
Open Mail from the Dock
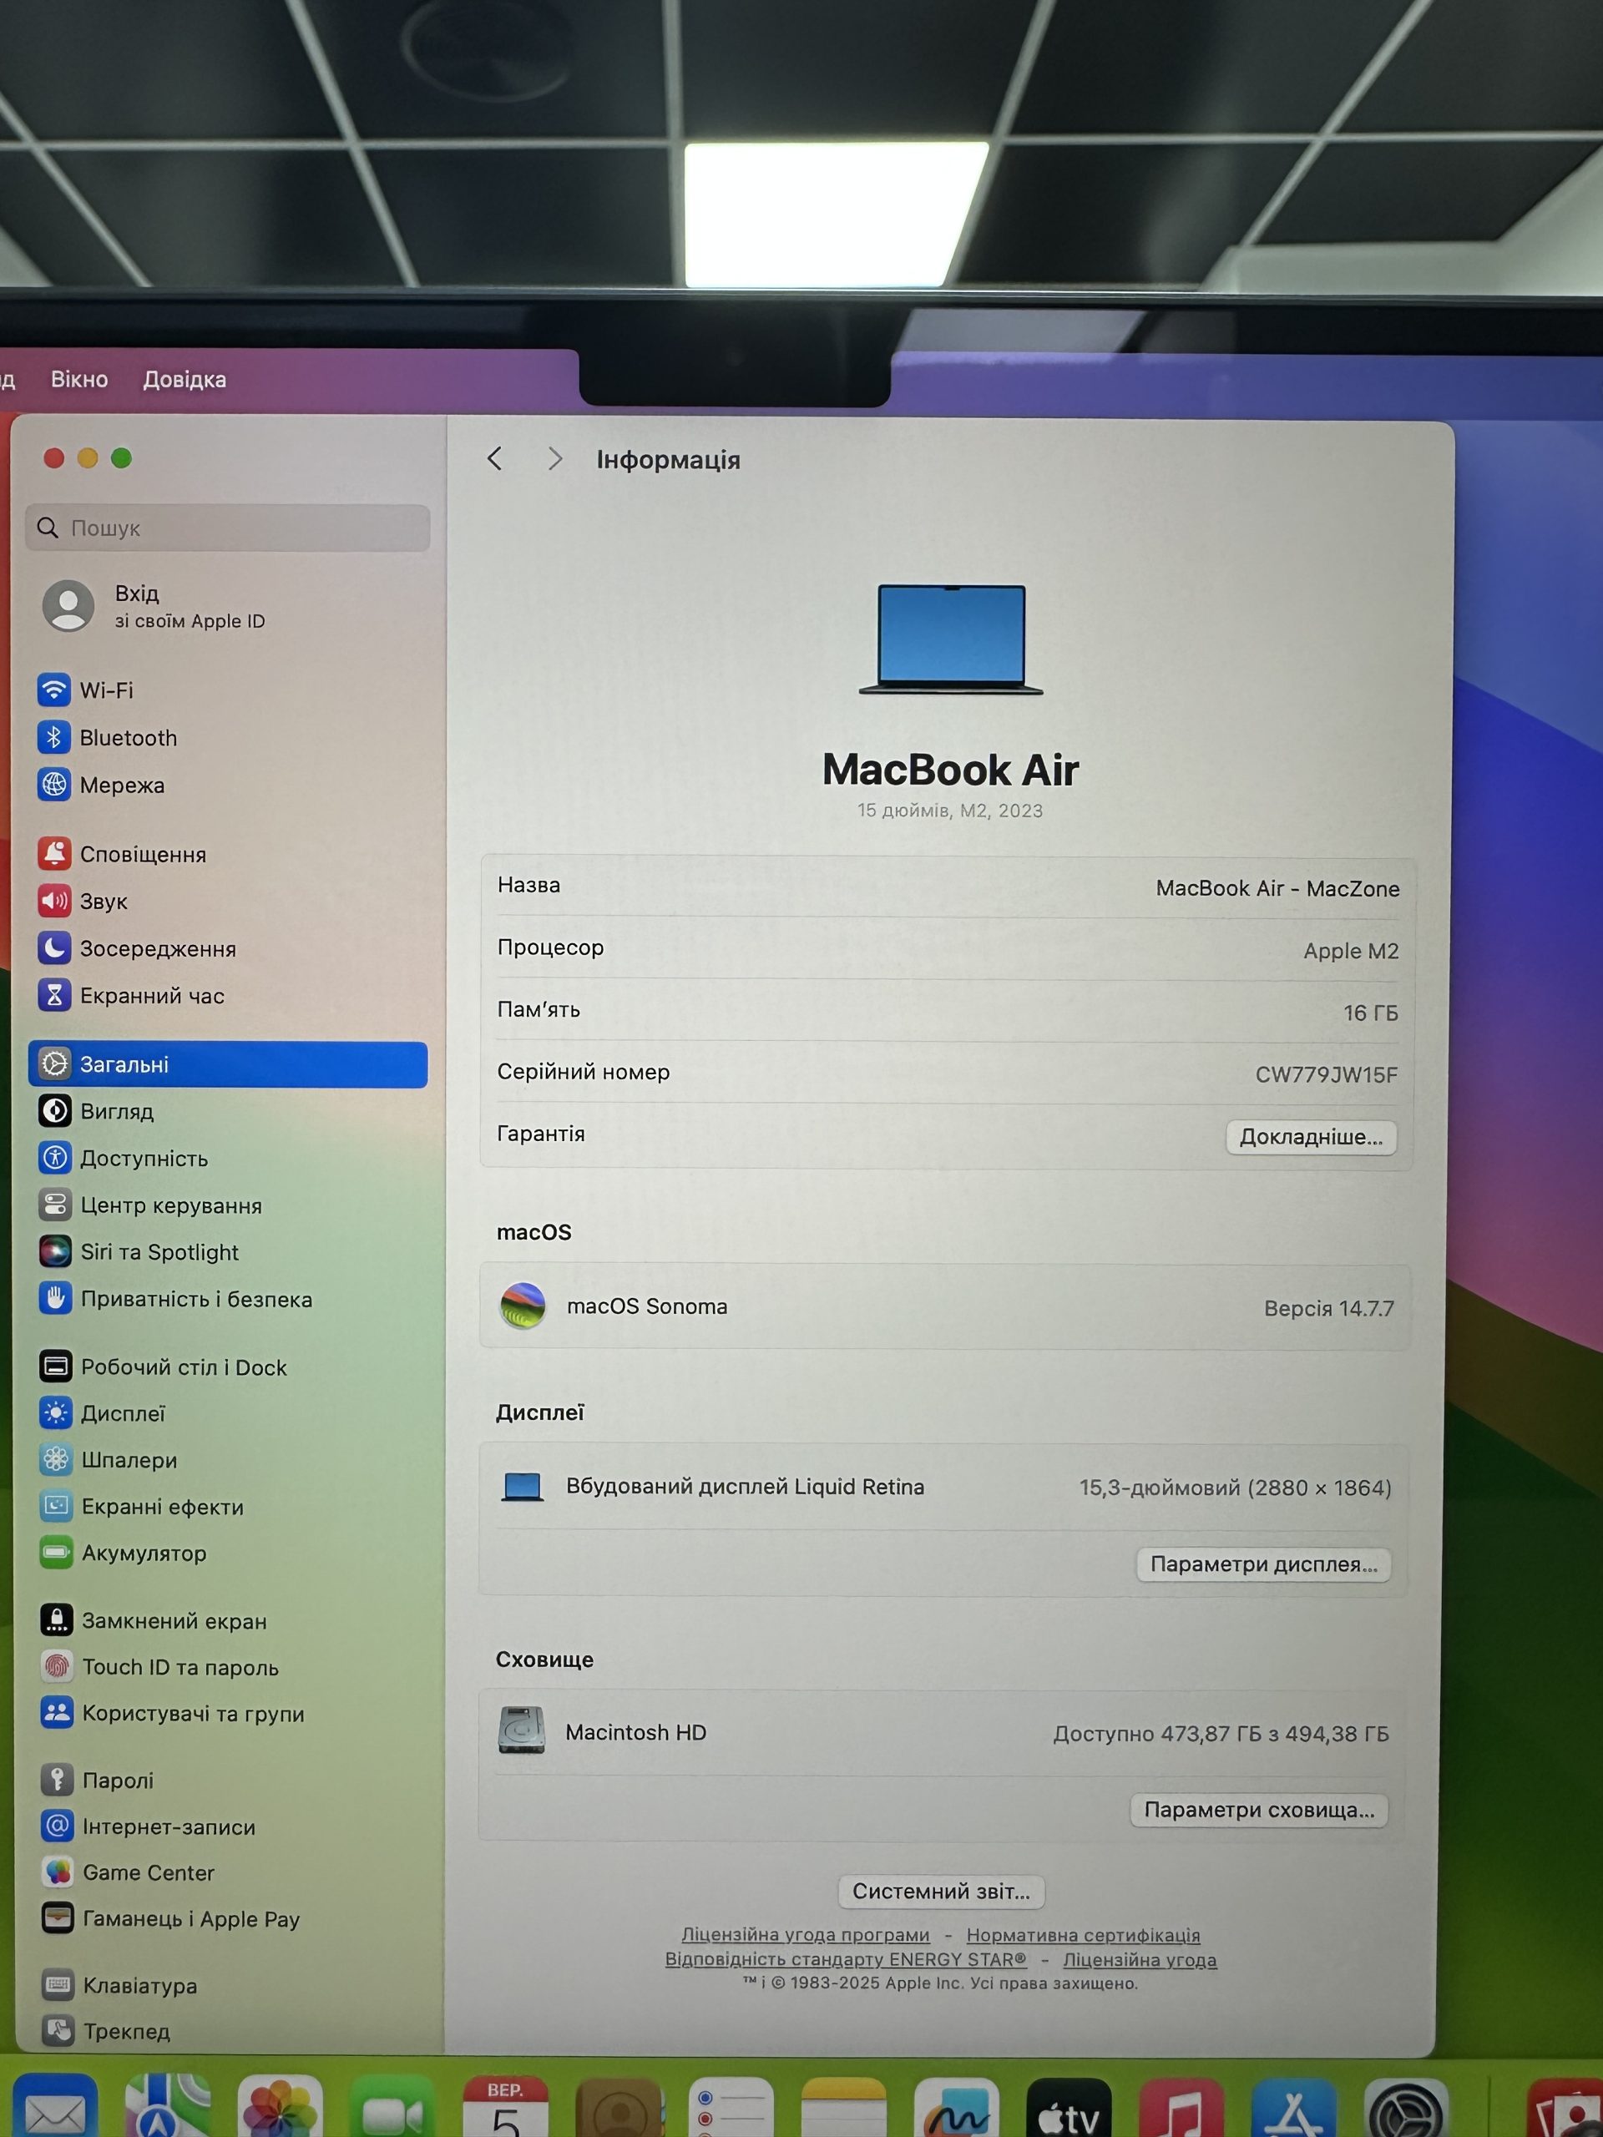point(55,2106)
